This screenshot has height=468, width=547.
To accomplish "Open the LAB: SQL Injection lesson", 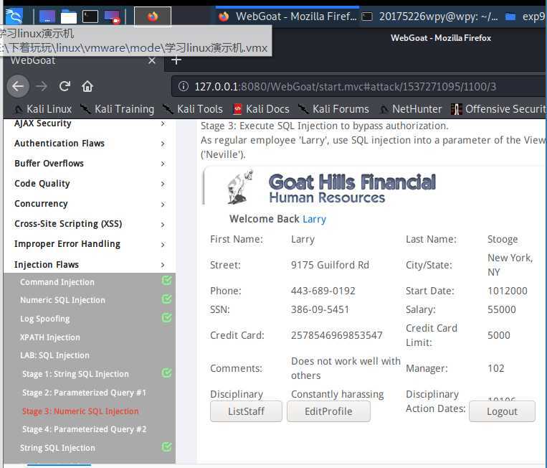I will point(54,355).
